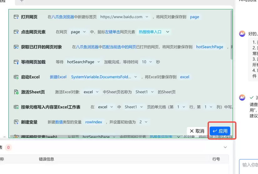Open the column number 1 dropdown
Image resolution: width=258 pixels, height=174 pixels.
click(211, 107)
